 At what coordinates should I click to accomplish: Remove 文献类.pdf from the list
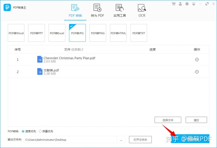point(197,72)
